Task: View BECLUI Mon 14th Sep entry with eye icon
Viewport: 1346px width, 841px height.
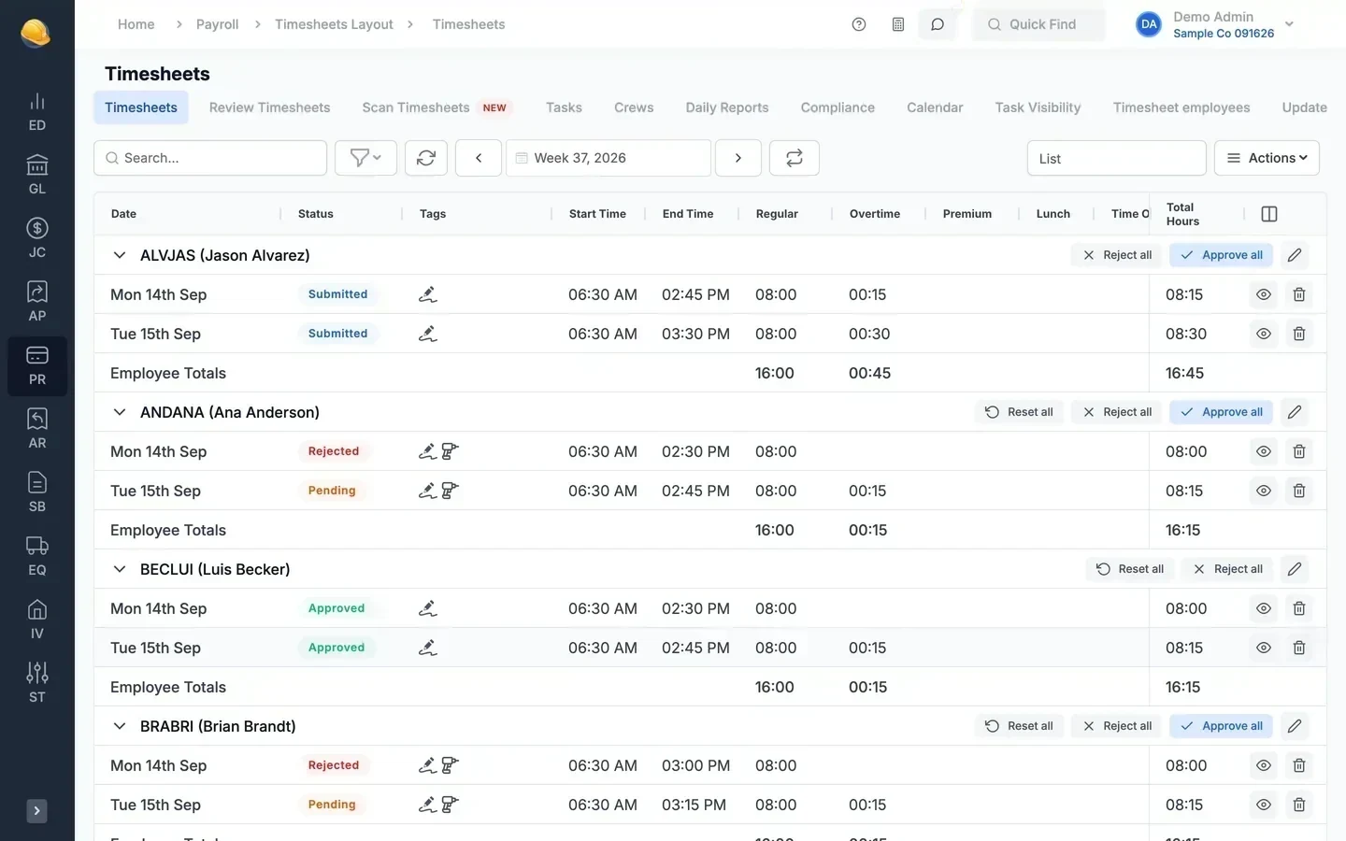Action: pyautogui.click(x=1264, y=608)
